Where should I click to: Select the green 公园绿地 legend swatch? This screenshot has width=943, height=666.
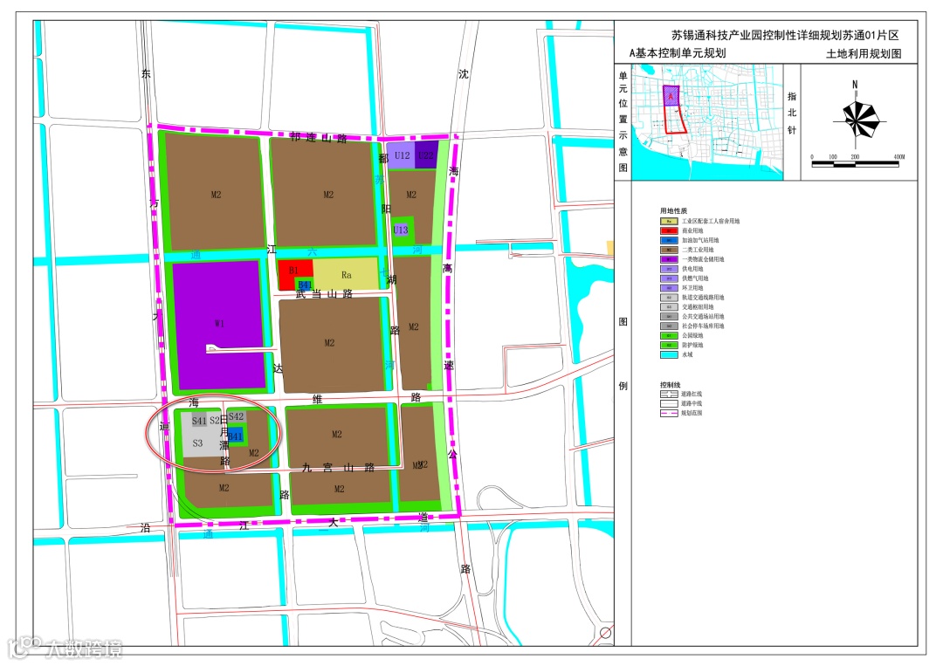tap(669, 336)
